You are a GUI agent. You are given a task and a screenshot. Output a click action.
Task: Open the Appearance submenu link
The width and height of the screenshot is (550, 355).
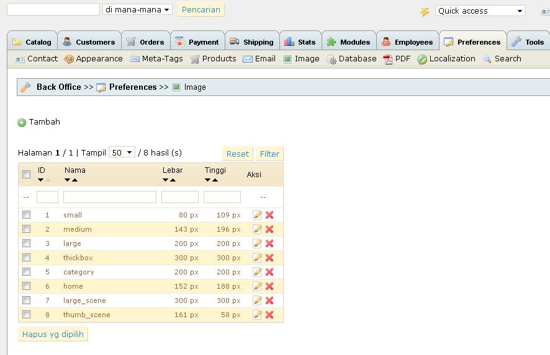(x=93, y=59)
